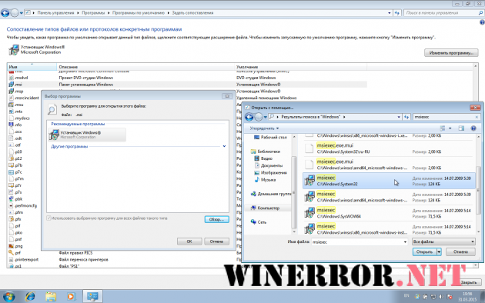Click OK in Выбор программы dialog
Image resolution: width=485 pixels, height=303 pixels.
click(189, 241)
